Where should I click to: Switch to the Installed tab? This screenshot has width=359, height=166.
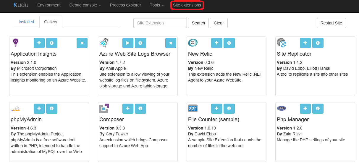(x=26, y=22)
